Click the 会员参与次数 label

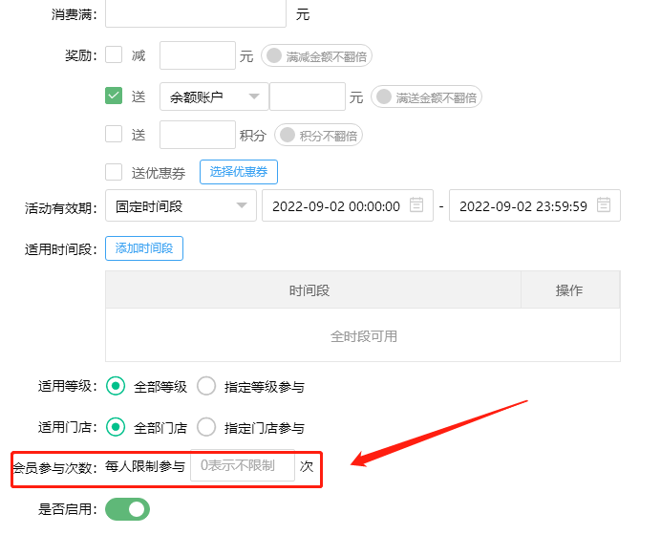pos(54,467)
